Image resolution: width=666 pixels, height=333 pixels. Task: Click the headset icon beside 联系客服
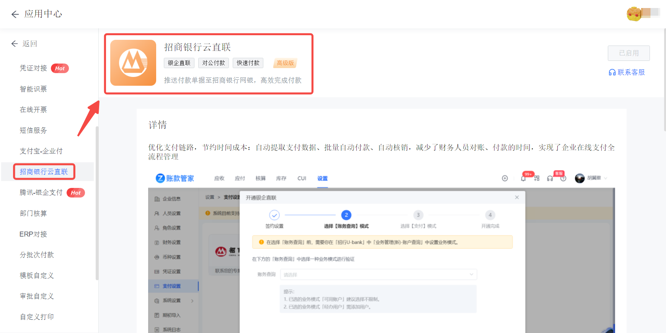coord(612,72)
